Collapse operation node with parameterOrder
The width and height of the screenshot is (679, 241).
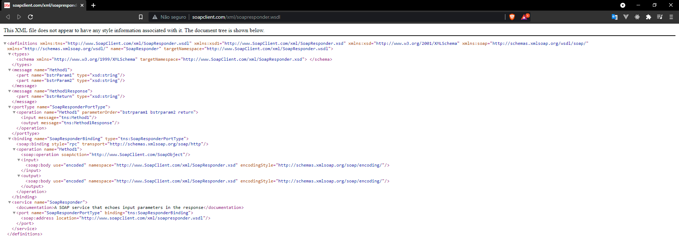(14, 112)
